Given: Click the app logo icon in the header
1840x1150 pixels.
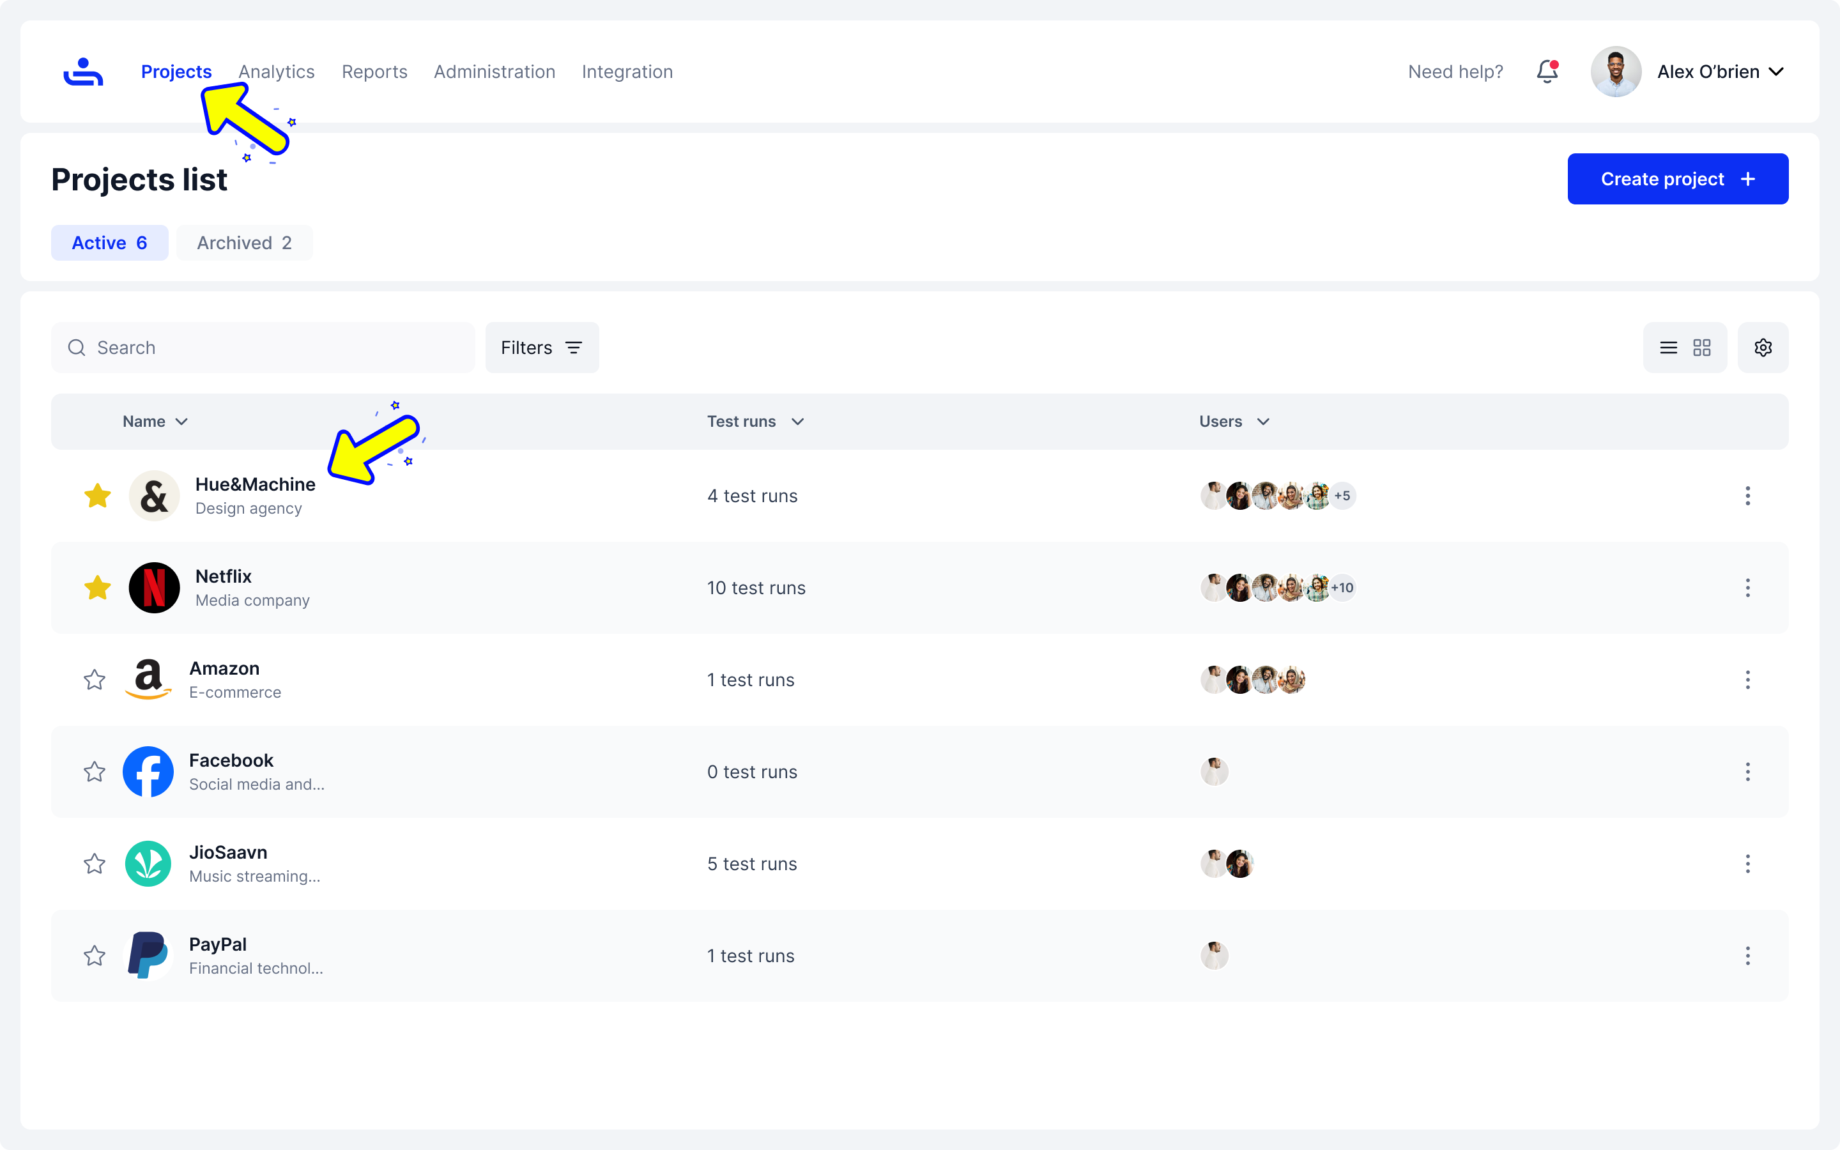Looking at the screenshot, I should click(83, 72).
